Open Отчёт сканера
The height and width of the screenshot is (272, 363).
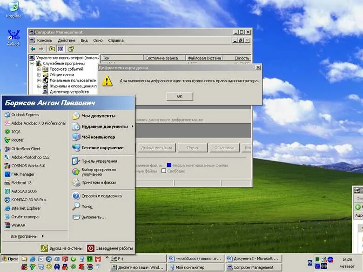[x=21, y=217]
